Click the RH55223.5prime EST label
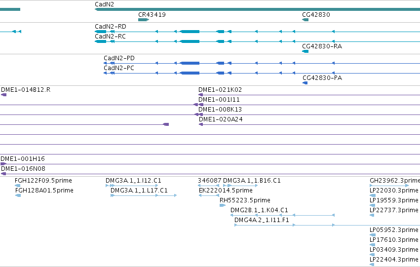 pyautogui.click(x=245, y=200)
